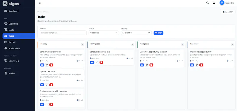This screenshot has width=237, height=111.
Task: Click the 'In Progress' column heading
Action: 95,44
